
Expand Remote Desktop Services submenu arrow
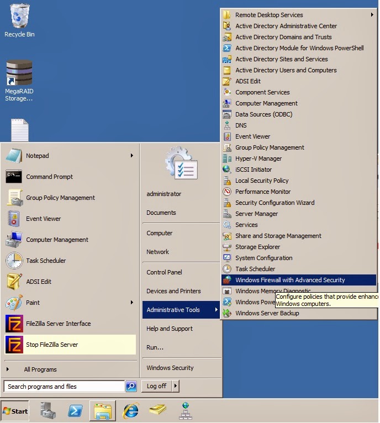coord(372,14)
